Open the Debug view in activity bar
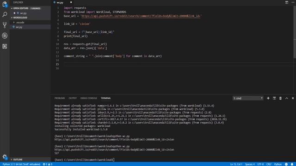Image resolution: width=296 pixels, height=166 pixels. tap(5, 36)
